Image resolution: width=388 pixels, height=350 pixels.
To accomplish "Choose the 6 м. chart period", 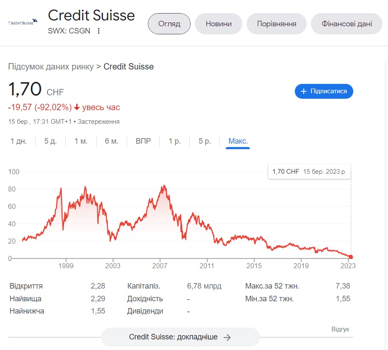I will (x=111, y=141).
